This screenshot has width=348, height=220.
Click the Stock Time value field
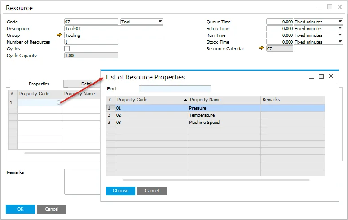(280, 42)
